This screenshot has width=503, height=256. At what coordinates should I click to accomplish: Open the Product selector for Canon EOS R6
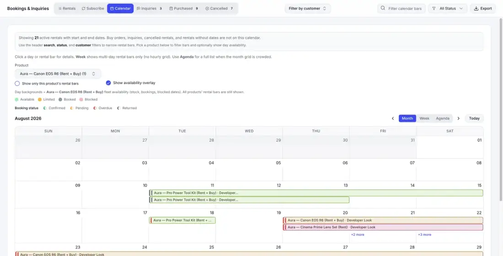point(58,74)
